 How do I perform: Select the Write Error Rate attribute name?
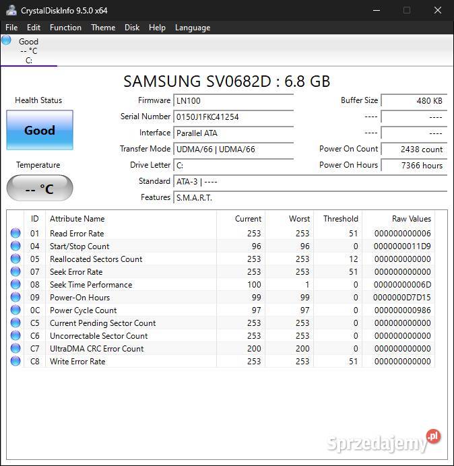tap(77, 362)
